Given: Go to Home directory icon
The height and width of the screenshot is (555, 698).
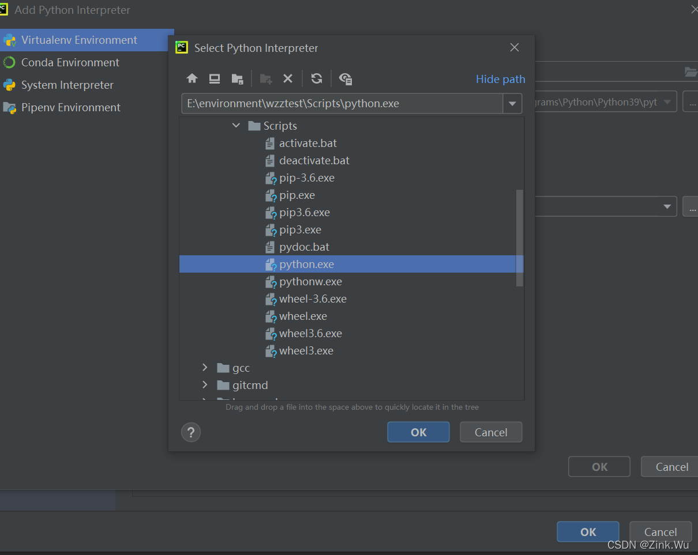Looking at the screenshot, I should tap(192, 79).
